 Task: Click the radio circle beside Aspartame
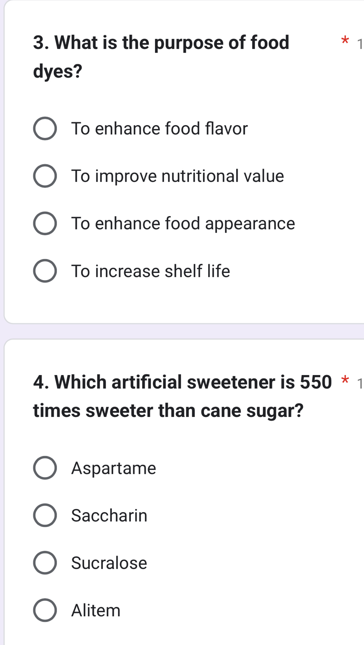point(45,468)
